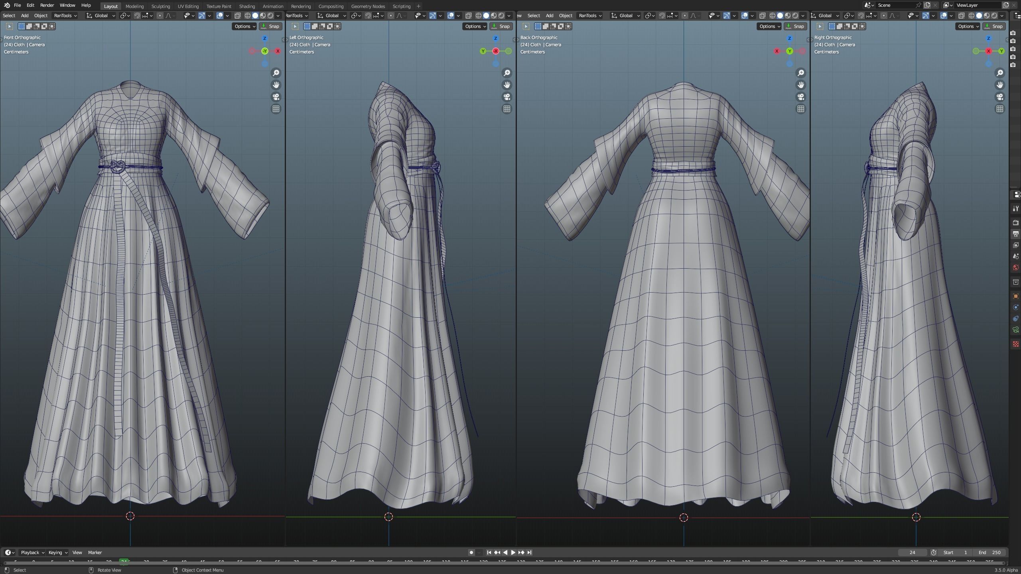Enable Snap in the front viewport header
The height and width of the screenshot is (574, 1021).
pyautogui.click(x=271, y=26)
